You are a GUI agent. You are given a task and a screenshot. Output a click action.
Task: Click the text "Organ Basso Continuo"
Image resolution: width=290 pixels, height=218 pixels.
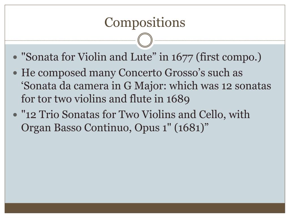click(76, 128)
